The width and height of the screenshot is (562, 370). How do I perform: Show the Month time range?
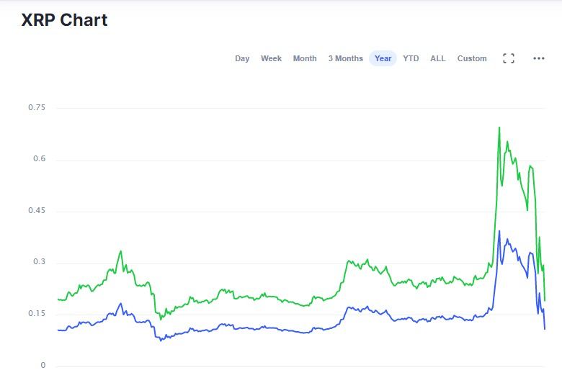pyautogui.click(x=305, y=58)
